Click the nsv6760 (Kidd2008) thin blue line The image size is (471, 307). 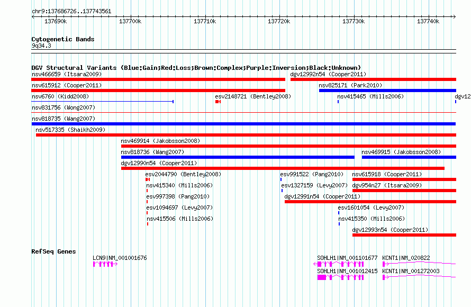tap(103, 102)
